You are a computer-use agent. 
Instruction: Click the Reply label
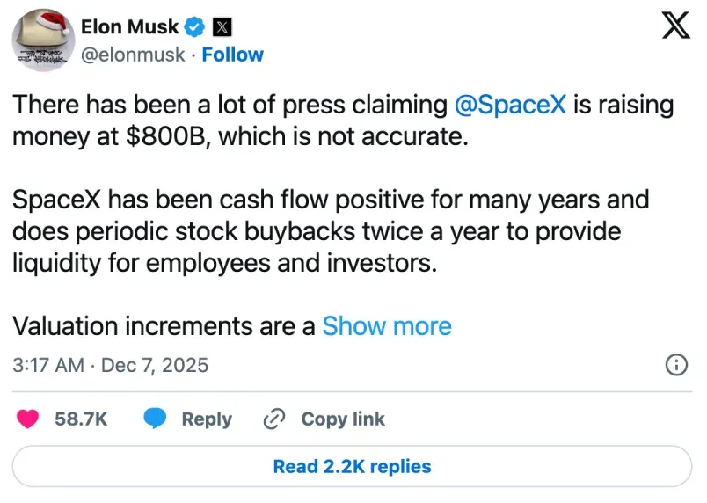point(207,419)
